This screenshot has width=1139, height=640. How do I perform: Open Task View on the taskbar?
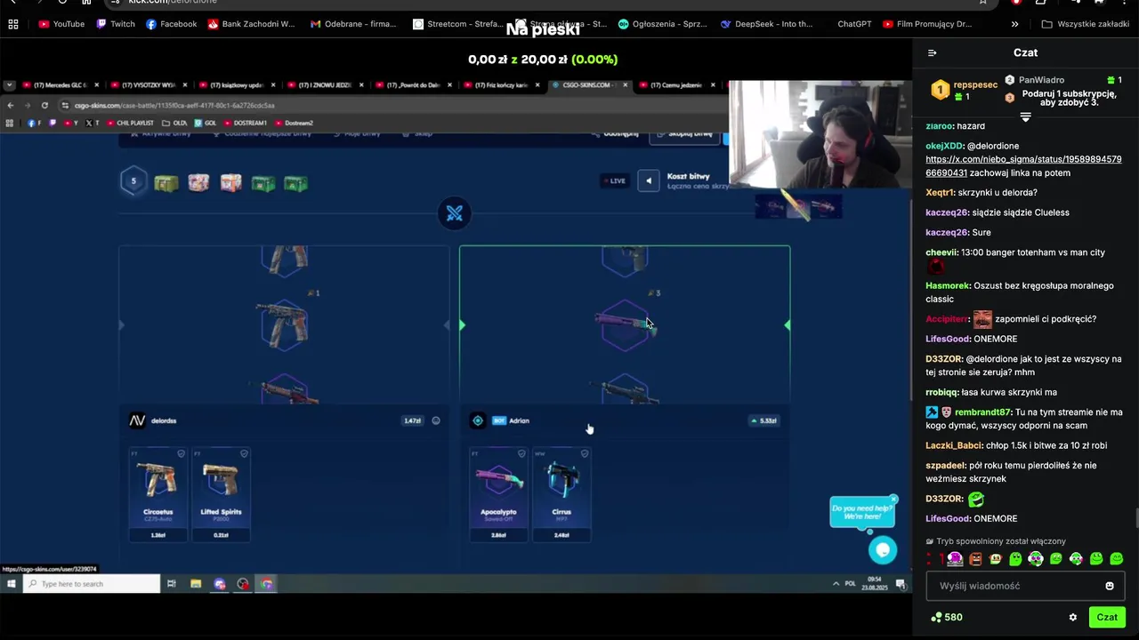[171, 584]
